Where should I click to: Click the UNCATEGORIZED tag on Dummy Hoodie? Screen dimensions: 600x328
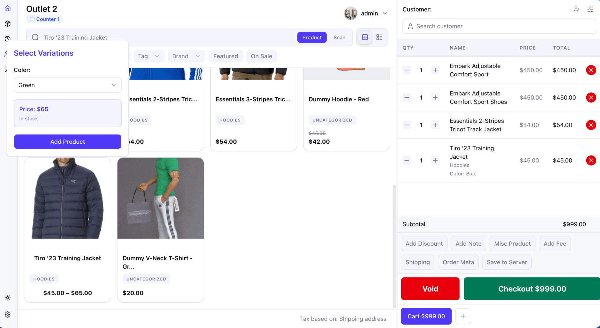(332, 120)
